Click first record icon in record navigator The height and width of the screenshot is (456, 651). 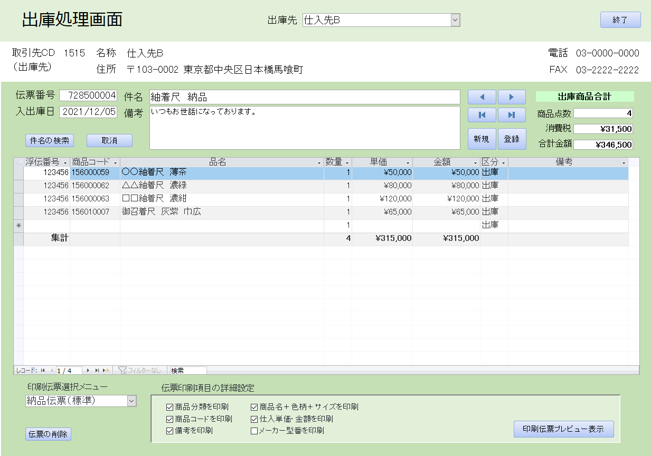click(x=43, y=371)
